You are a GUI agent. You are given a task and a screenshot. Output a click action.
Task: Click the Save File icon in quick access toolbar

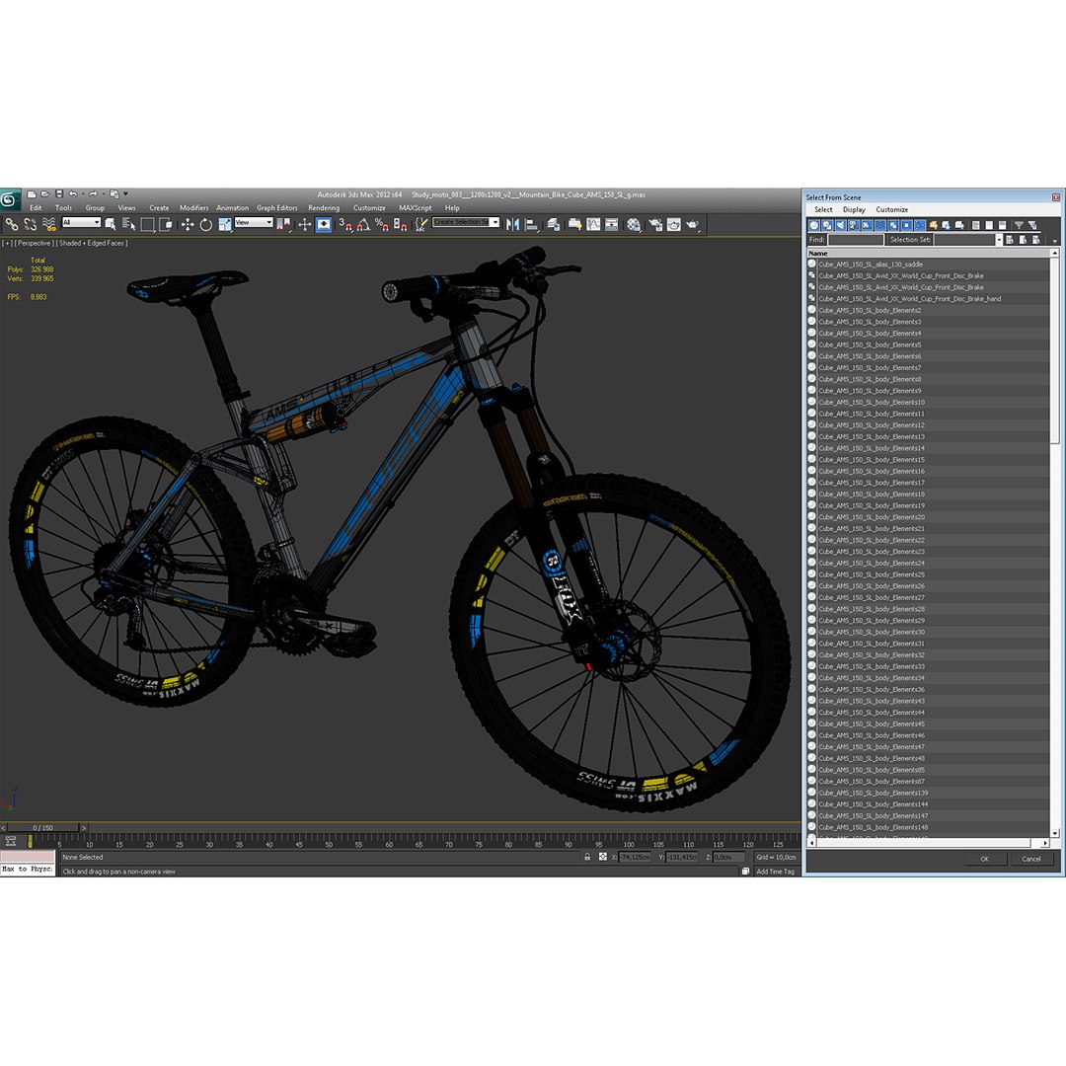[59, 194]
